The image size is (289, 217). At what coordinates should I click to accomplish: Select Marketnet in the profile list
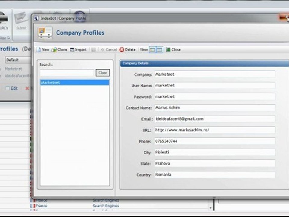pyautogui.click(x=75, y=83)
